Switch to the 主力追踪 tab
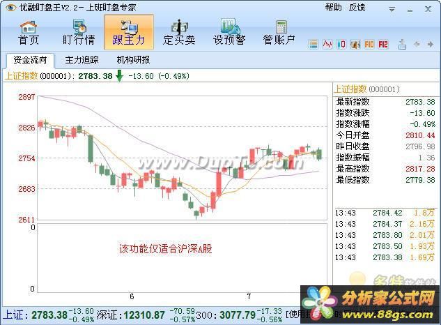The width and height of the screenshot is (441, 325). 82,60
